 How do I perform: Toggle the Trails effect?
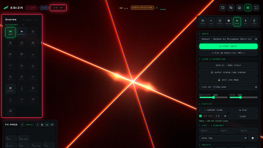211,22
